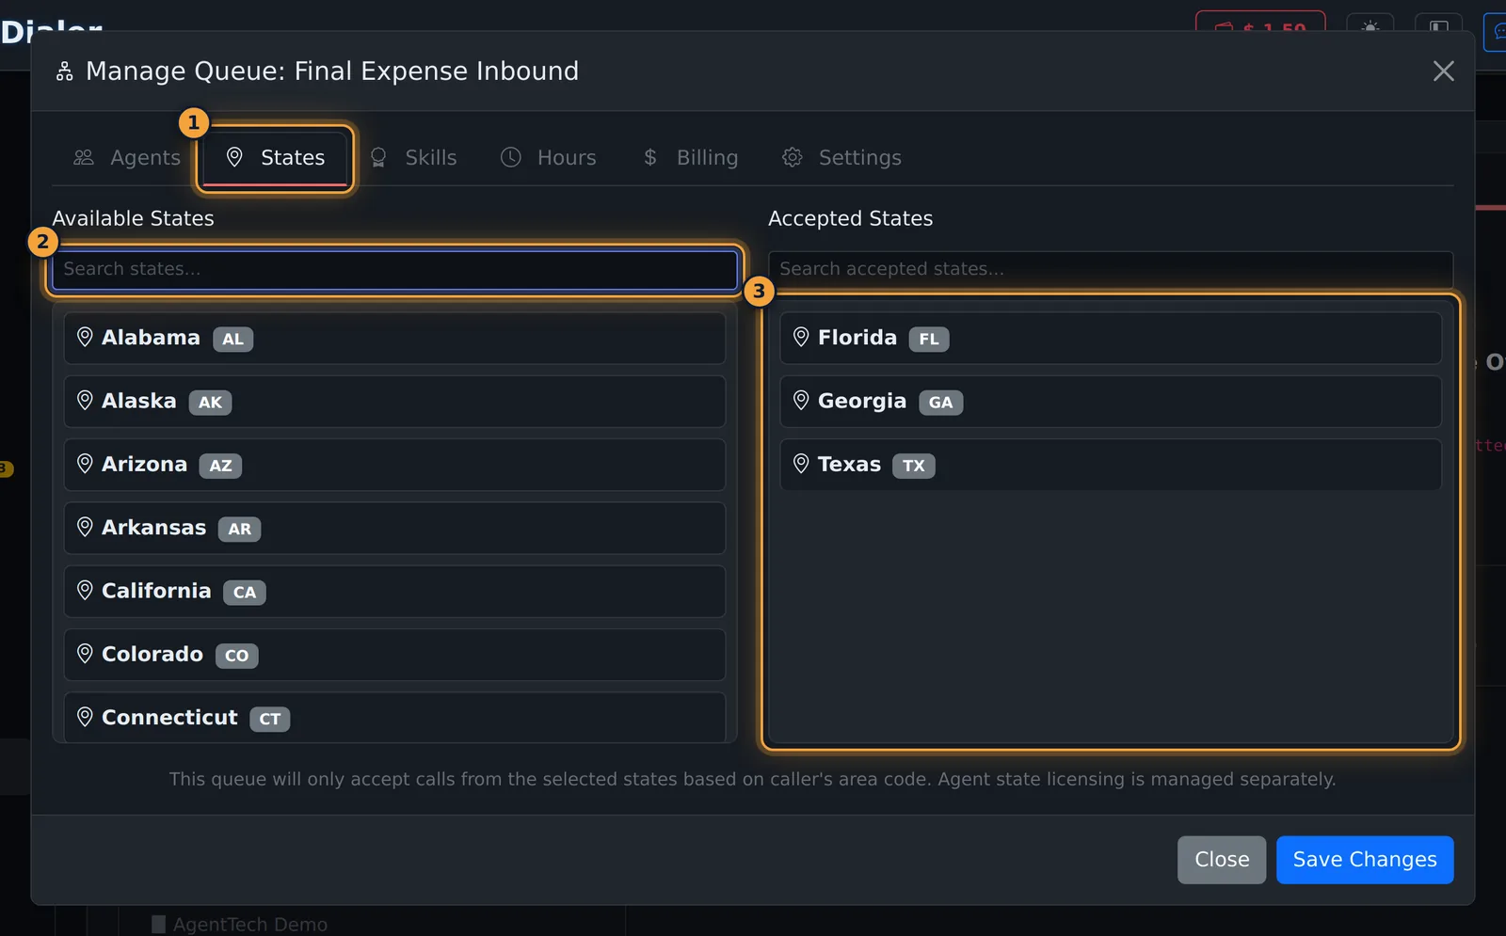Go to the Billing tab
1506x936 pixels.
pos(691,158)
